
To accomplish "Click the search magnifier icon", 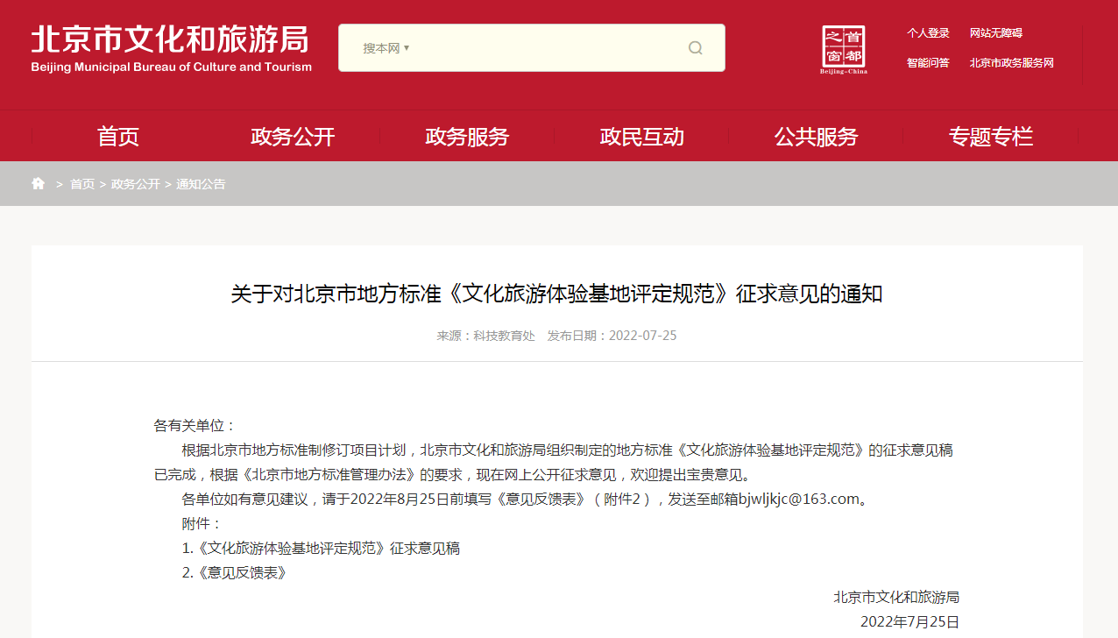I will 695,48.
